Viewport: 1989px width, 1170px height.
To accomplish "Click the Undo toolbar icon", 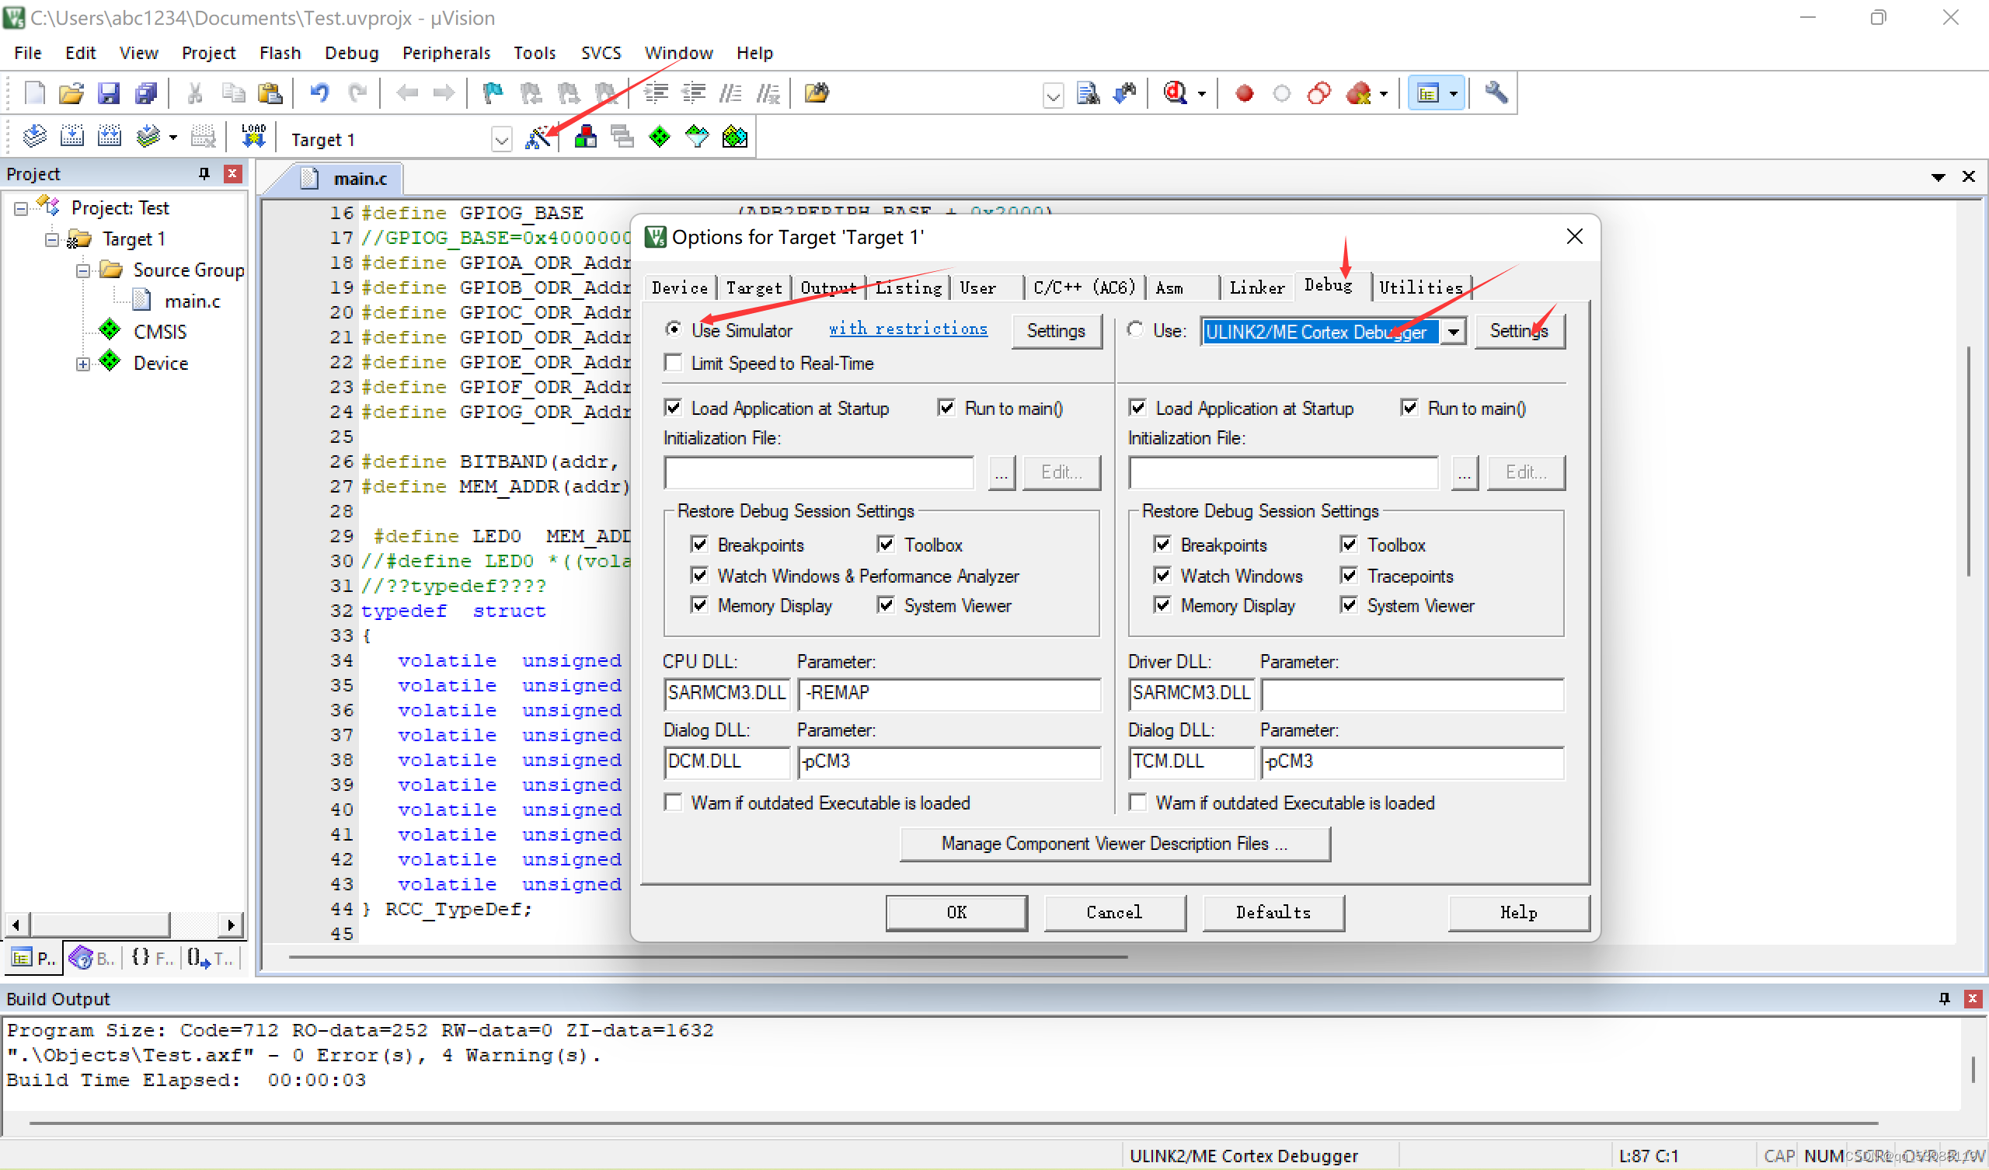I will (x=319, y=93).
